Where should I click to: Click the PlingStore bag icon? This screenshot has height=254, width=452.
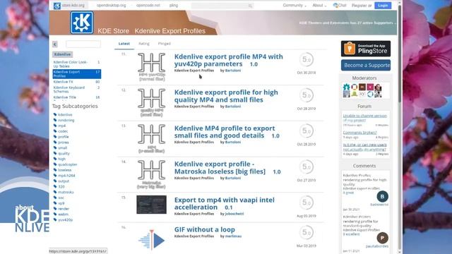coord(350,49)
